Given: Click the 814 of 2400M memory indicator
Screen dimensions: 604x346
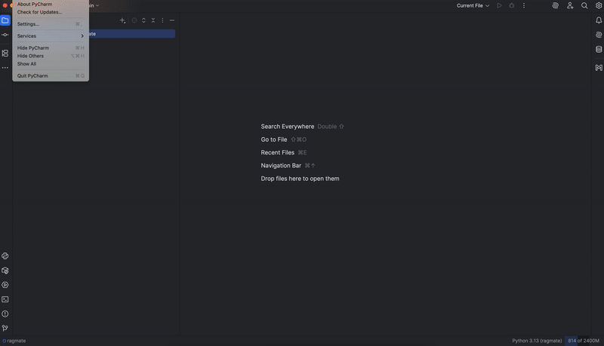Looking at the screenshot, I should click(x=584, y=341).
